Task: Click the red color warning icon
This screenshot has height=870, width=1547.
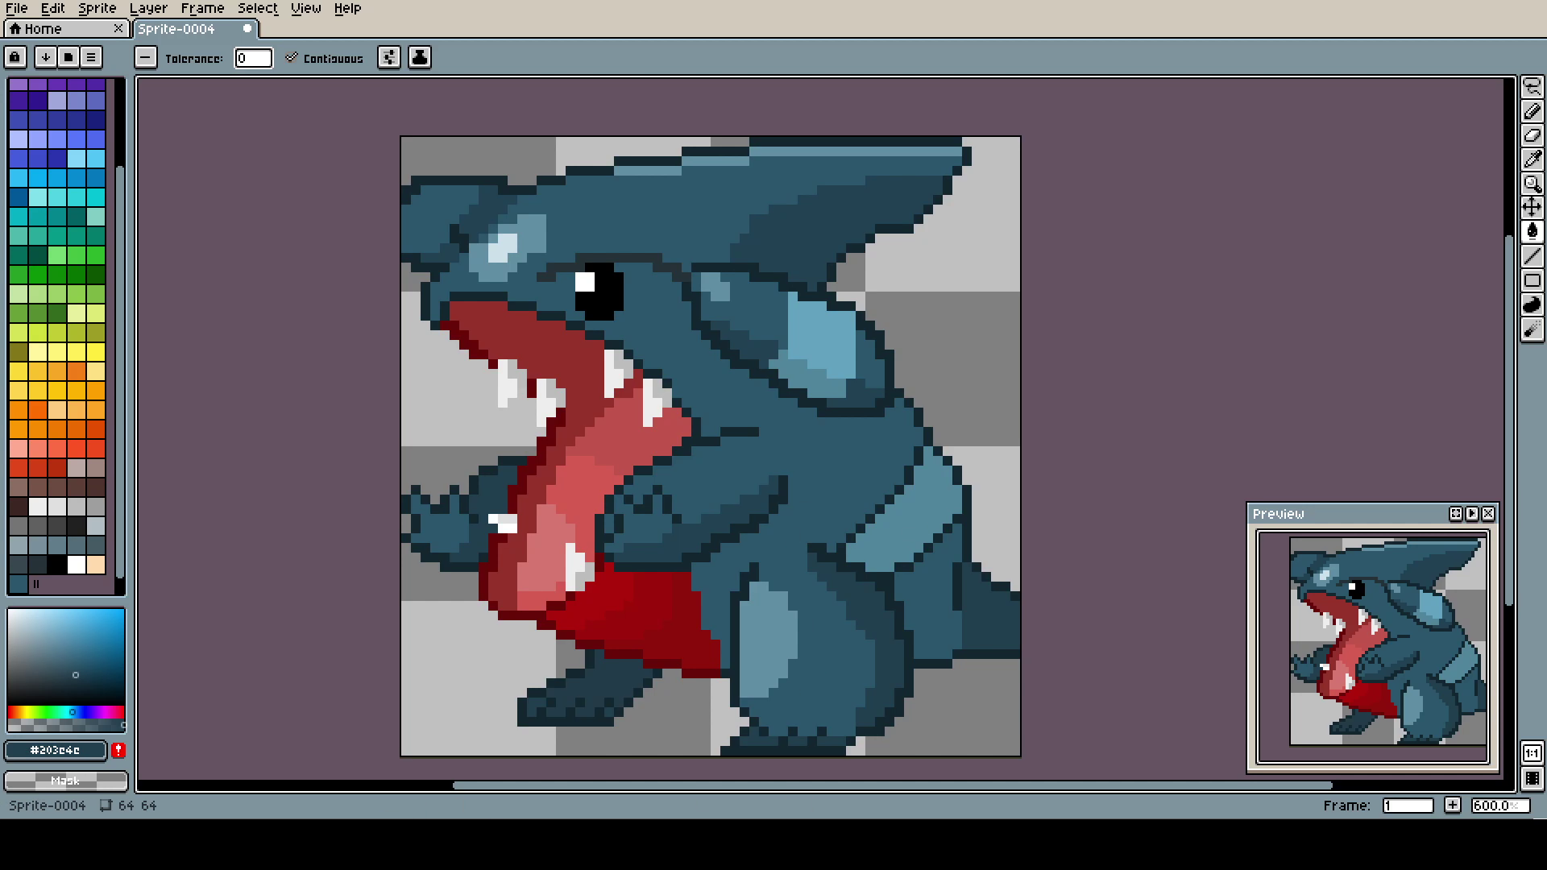Action: pos(118,750)
